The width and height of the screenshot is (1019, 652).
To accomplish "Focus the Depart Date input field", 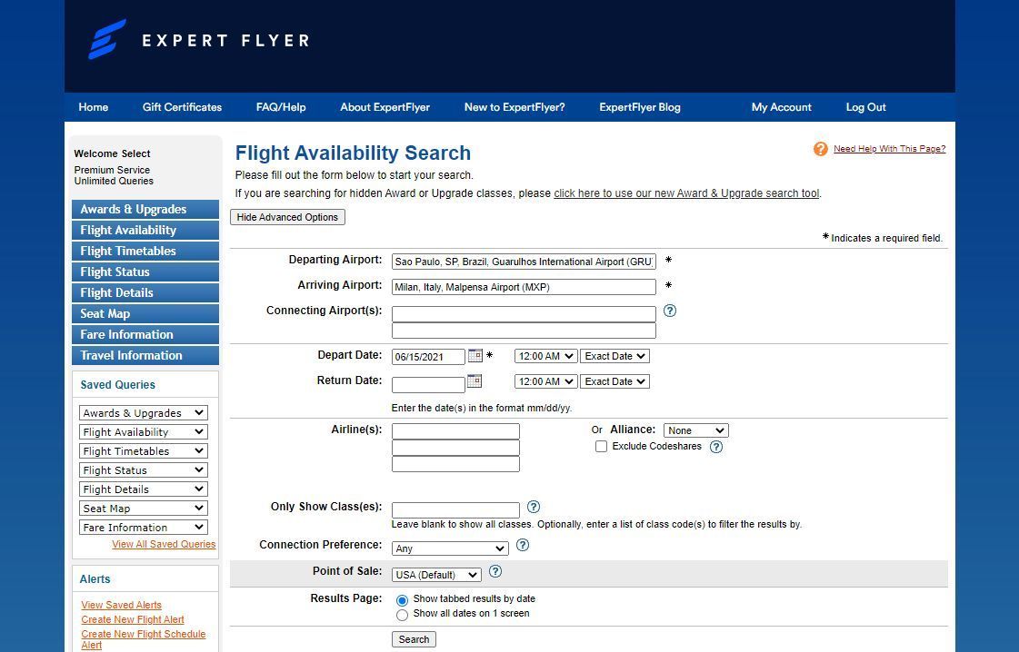I will 428,357.
